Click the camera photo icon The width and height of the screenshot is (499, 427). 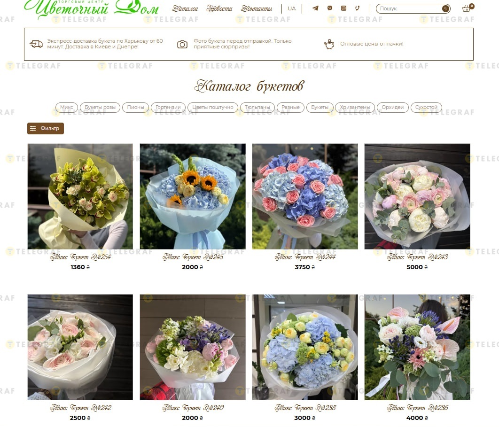pyautogui.click(x=182, y=44)
